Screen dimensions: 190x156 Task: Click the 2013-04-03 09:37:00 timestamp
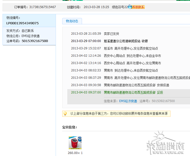point(86,92)
